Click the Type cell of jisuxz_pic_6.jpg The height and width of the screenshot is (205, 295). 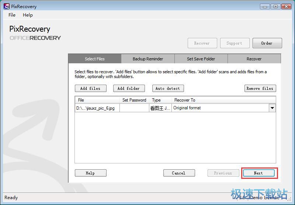click(x=160, y=108)
